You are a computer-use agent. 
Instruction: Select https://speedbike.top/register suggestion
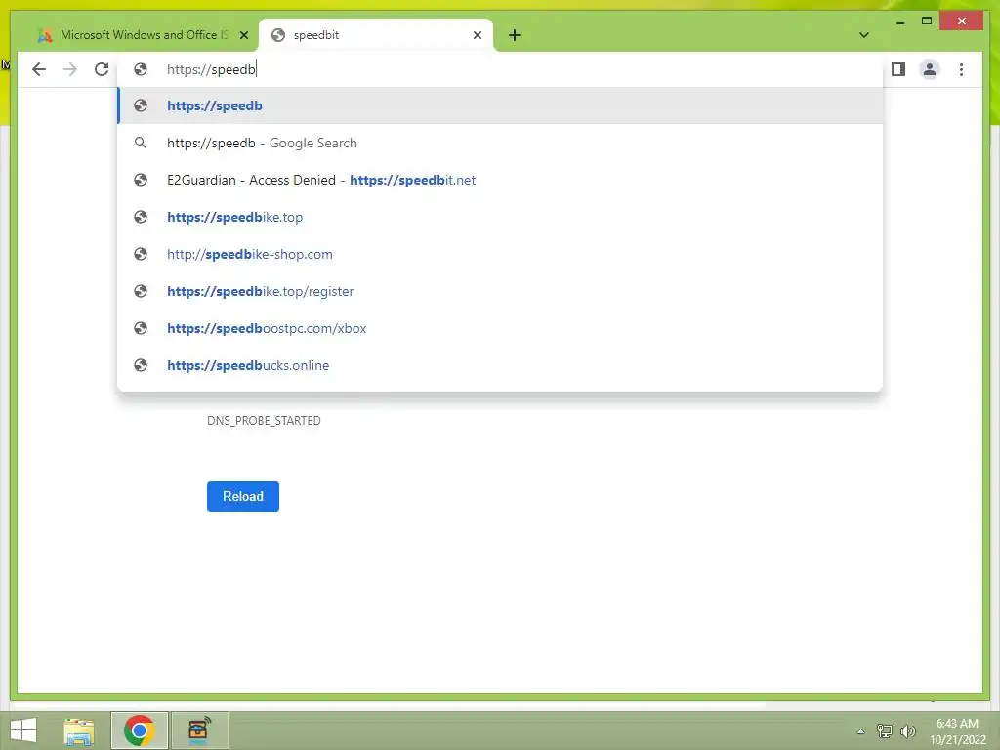(500, 291)
